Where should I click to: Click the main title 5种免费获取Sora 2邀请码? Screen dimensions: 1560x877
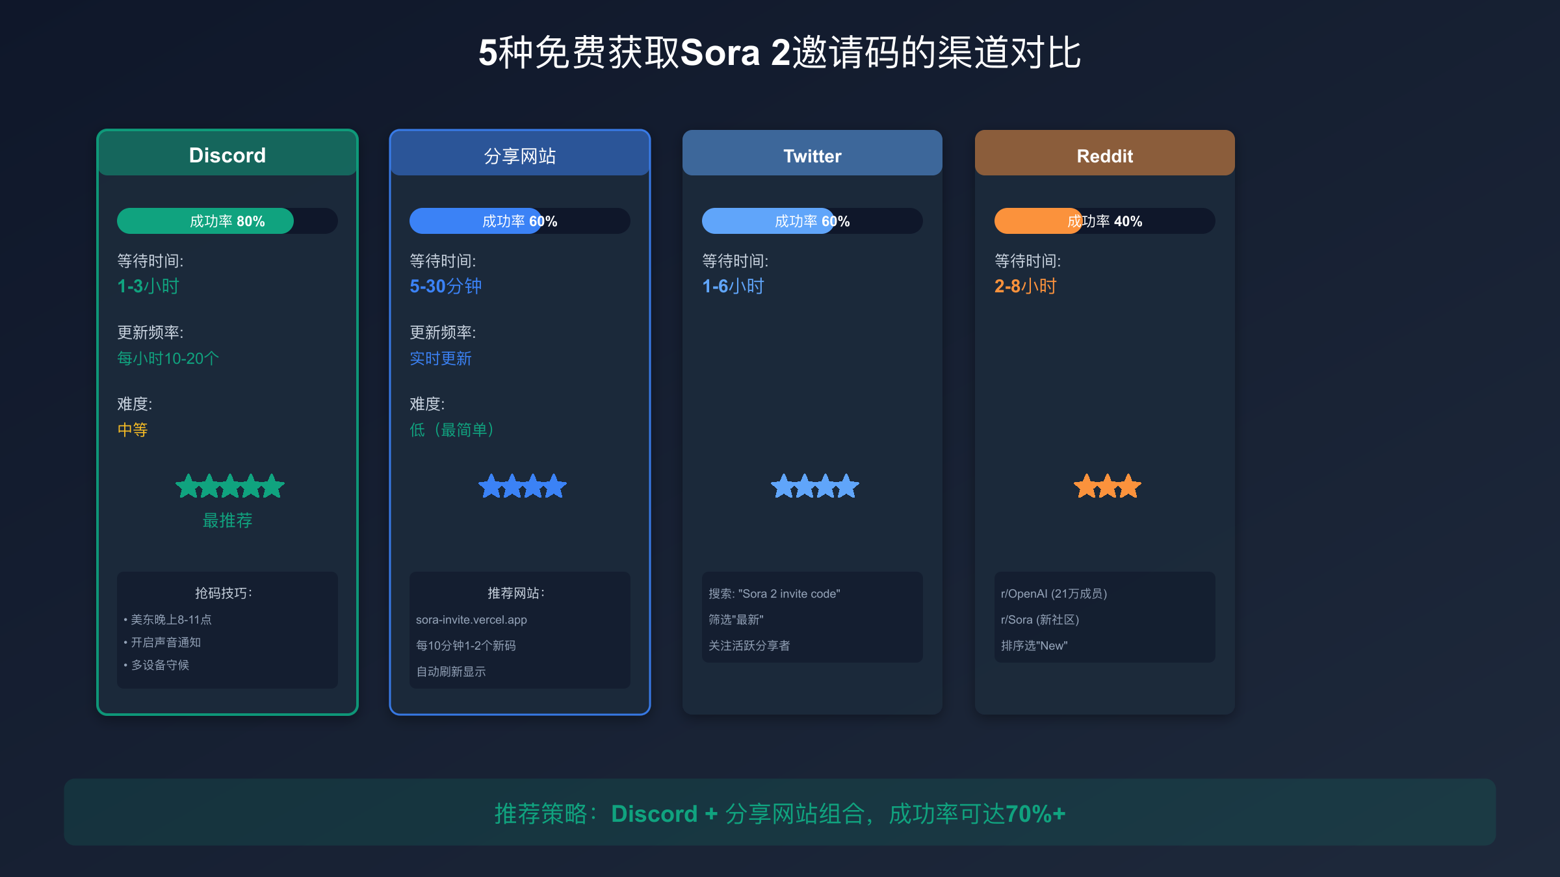(x=780, y=52)
